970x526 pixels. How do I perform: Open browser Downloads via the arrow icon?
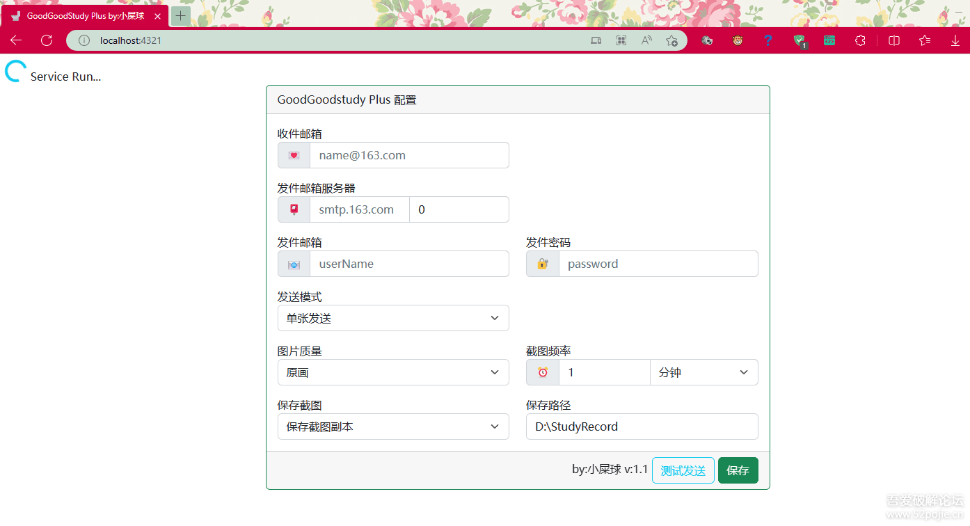[955, 40]
